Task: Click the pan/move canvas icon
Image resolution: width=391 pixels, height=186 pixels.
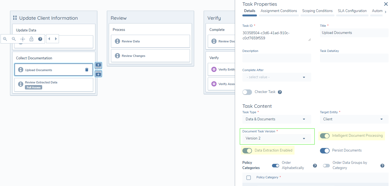Action: coord(22,39)
